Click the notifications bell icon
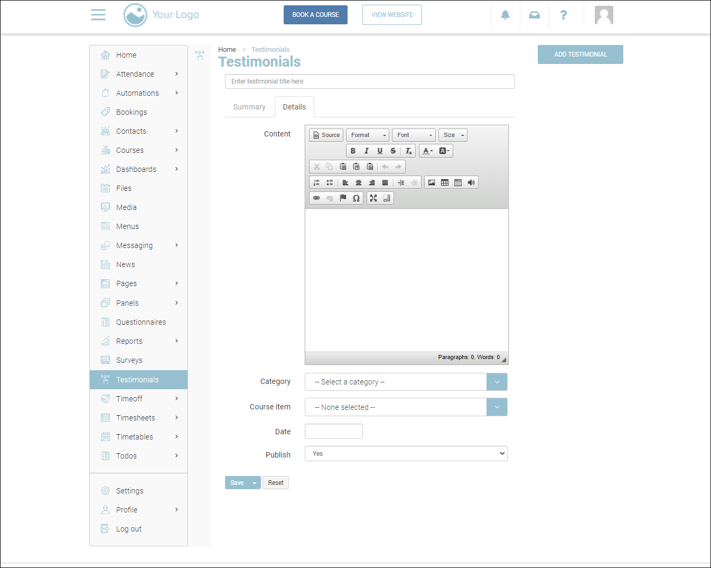The height and width of the screenshot is (568, 711). tap(505, 15)
